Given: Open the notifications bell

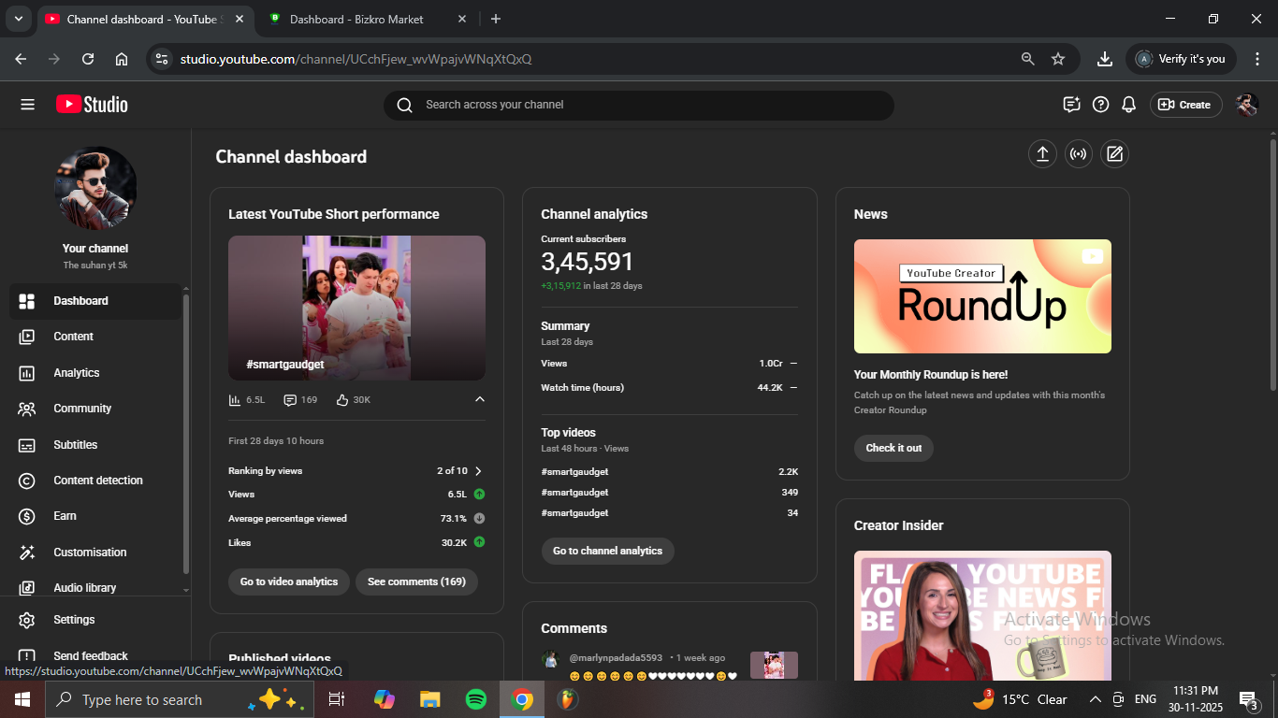Looking at the screenshot, I should click(1128, 105).
